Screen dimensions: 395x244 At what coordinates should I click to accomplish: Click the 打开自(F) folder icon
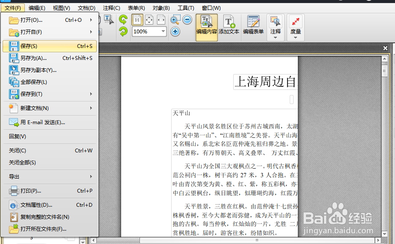[14, 32]
